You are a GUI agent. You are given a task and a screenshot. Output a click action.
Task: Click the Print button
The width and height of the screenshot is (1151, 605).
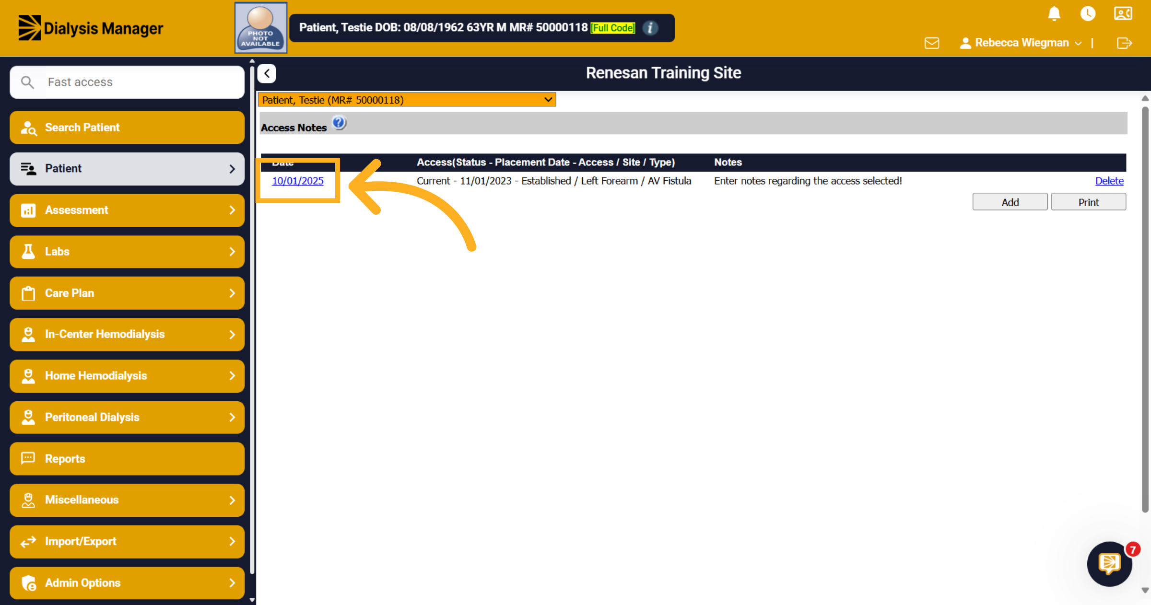[1089, 202]
